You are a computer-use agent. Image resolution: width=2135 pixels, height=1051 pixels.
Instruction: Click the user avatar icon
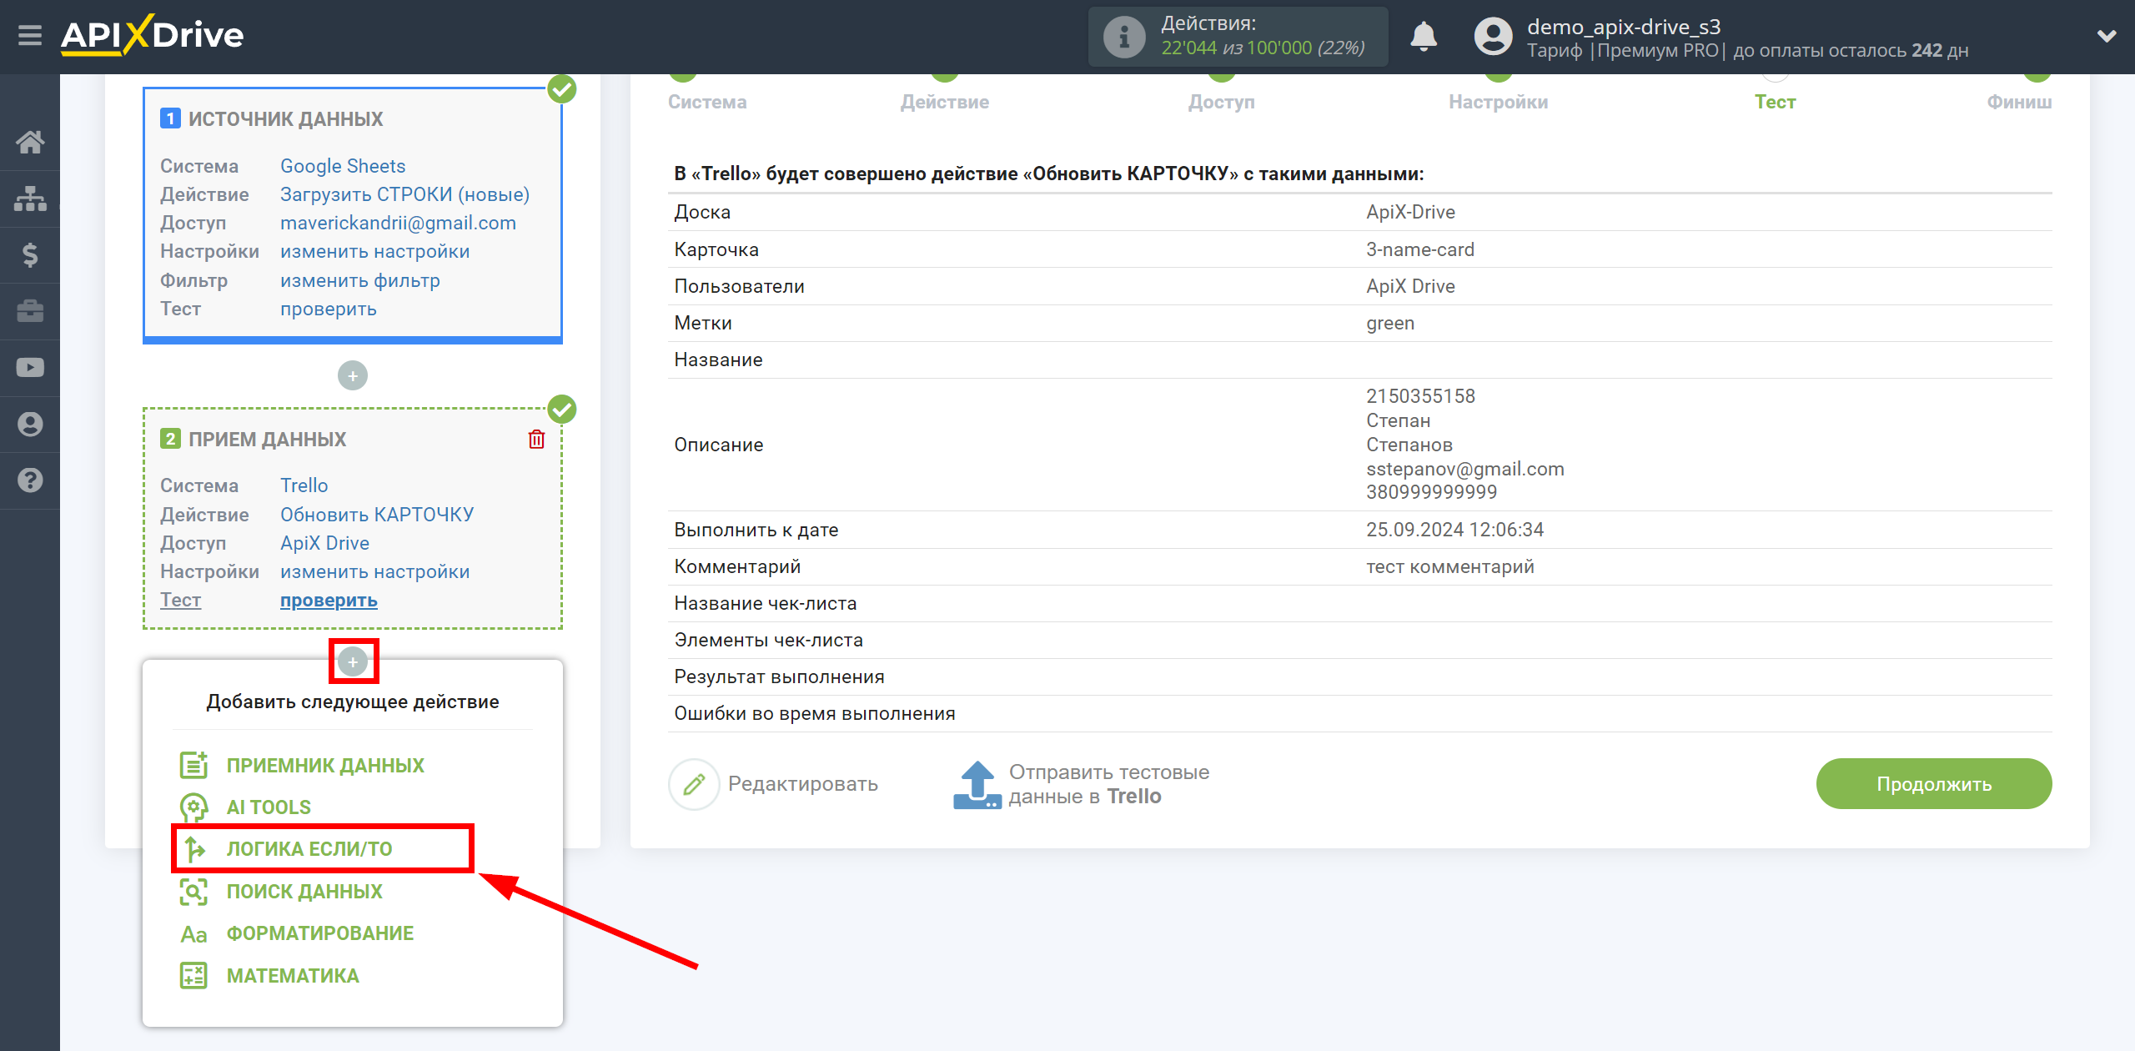pyautogui.click(x=1493, y=37)
